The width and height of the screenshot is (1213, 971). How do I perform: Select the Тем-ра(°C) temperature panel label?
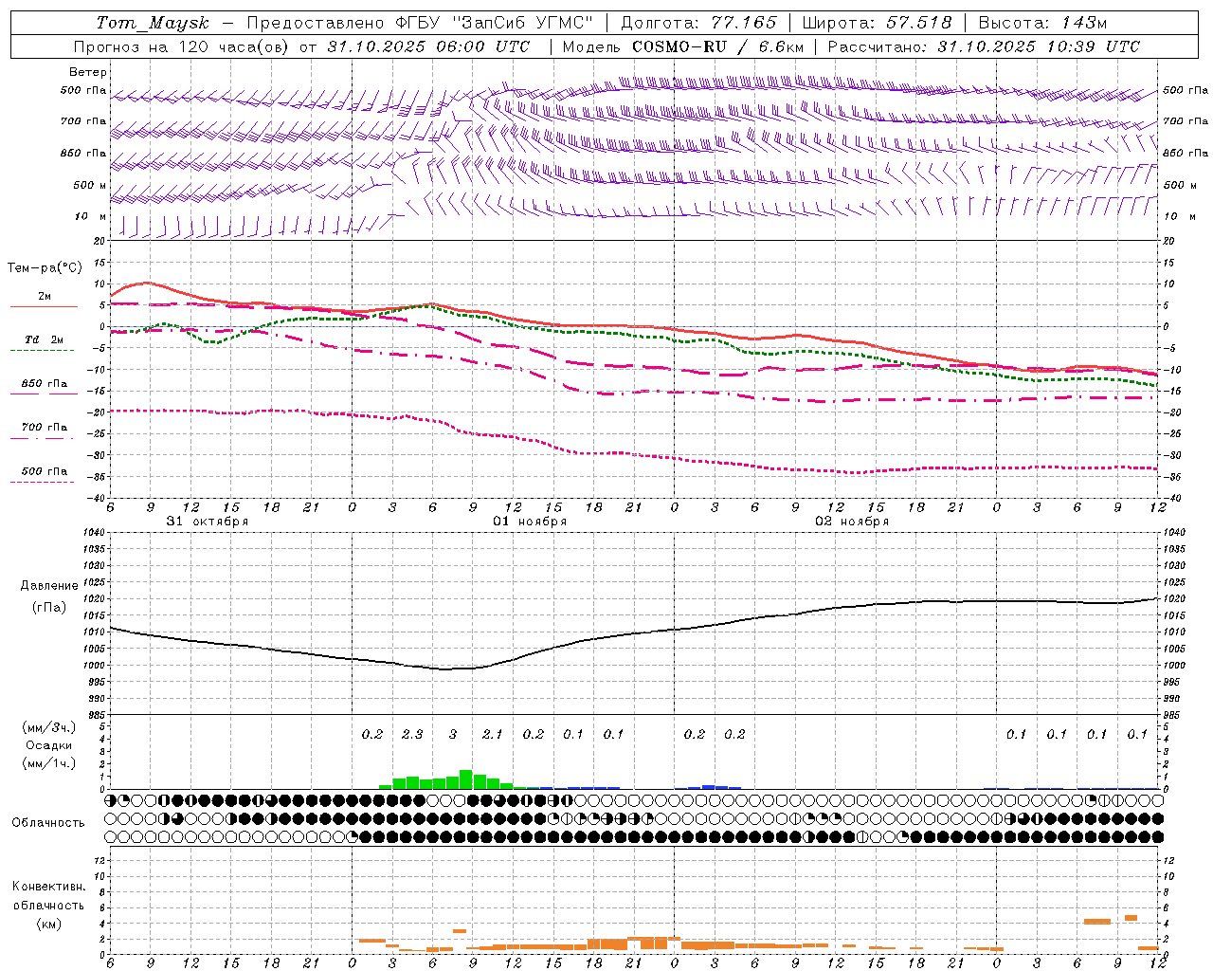[x=45, y=268]
